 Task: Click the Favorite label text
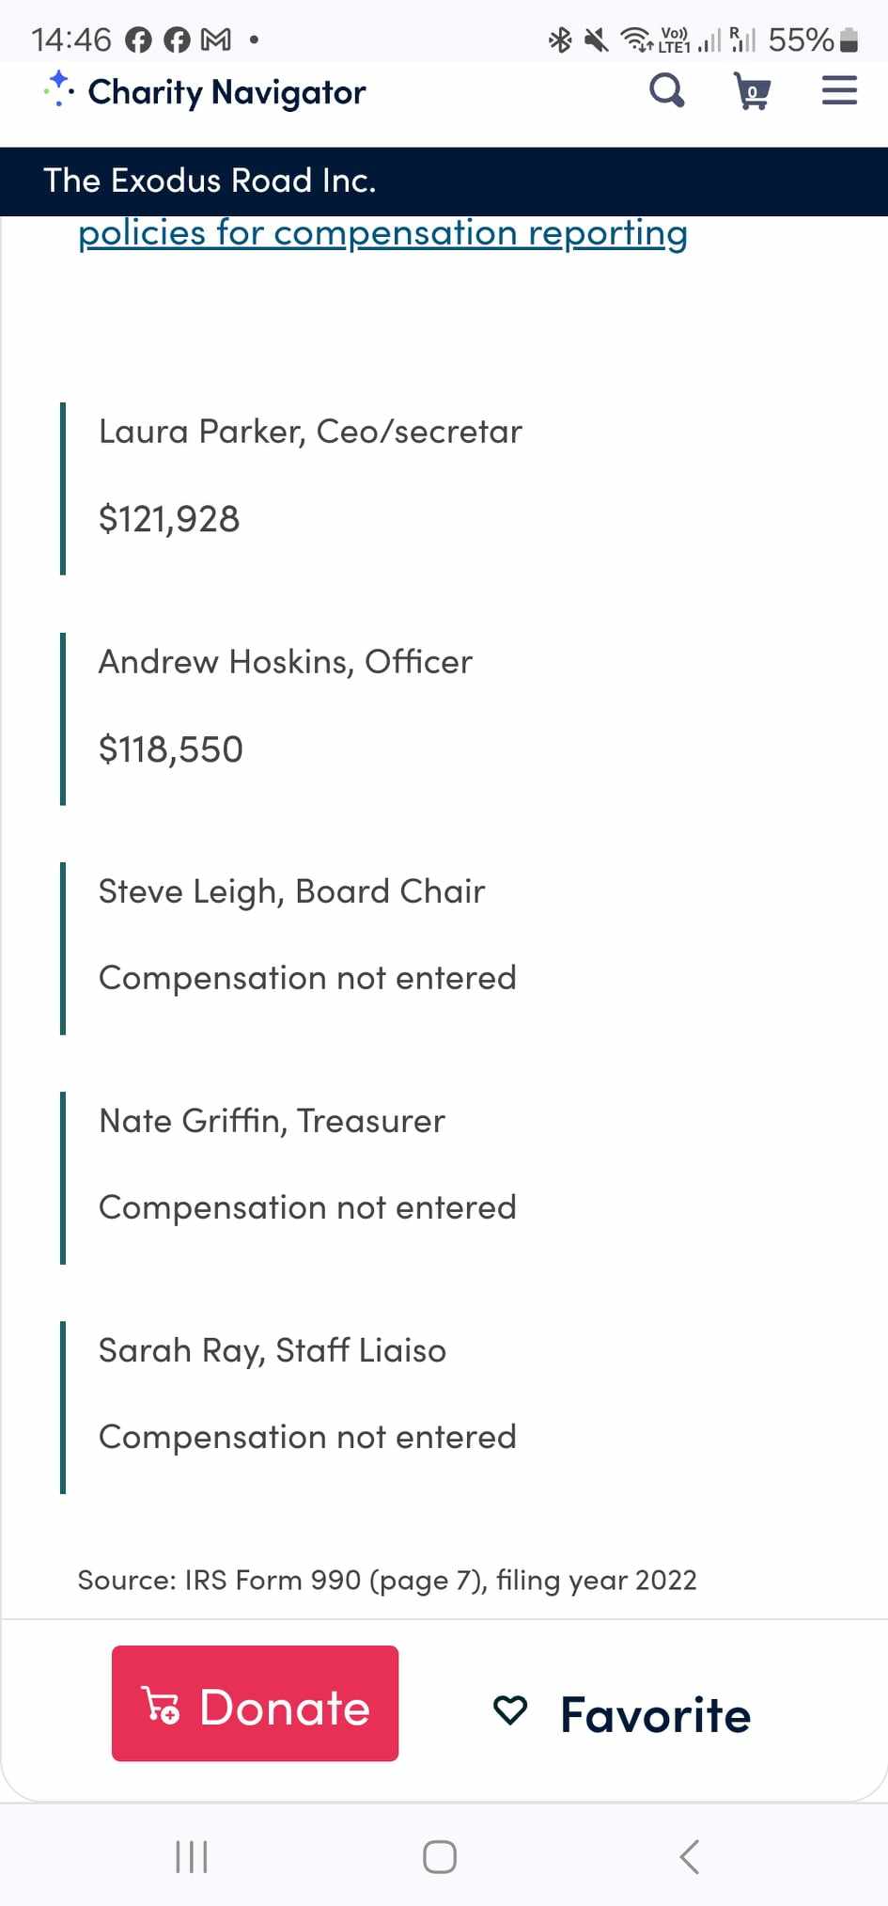[x=655, y=1714]
